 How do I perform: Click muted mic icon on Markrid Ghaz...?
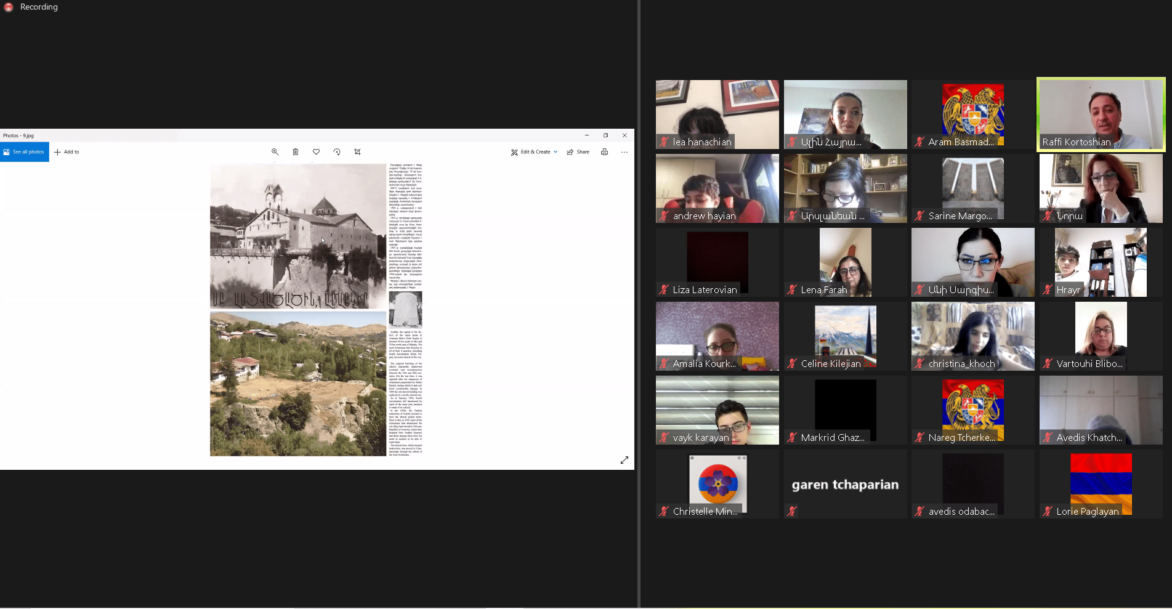793,437
